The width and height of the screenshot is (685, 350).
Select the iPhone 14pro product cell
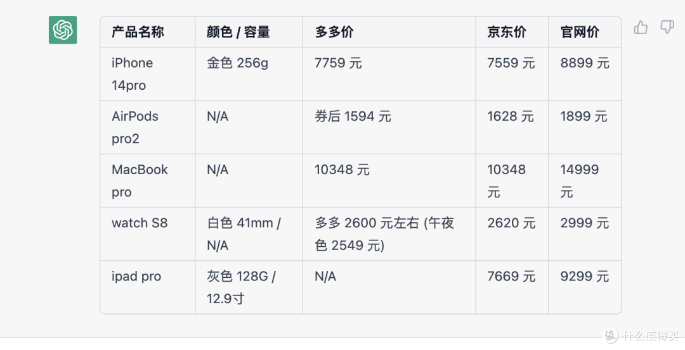(x=148, y=74)
